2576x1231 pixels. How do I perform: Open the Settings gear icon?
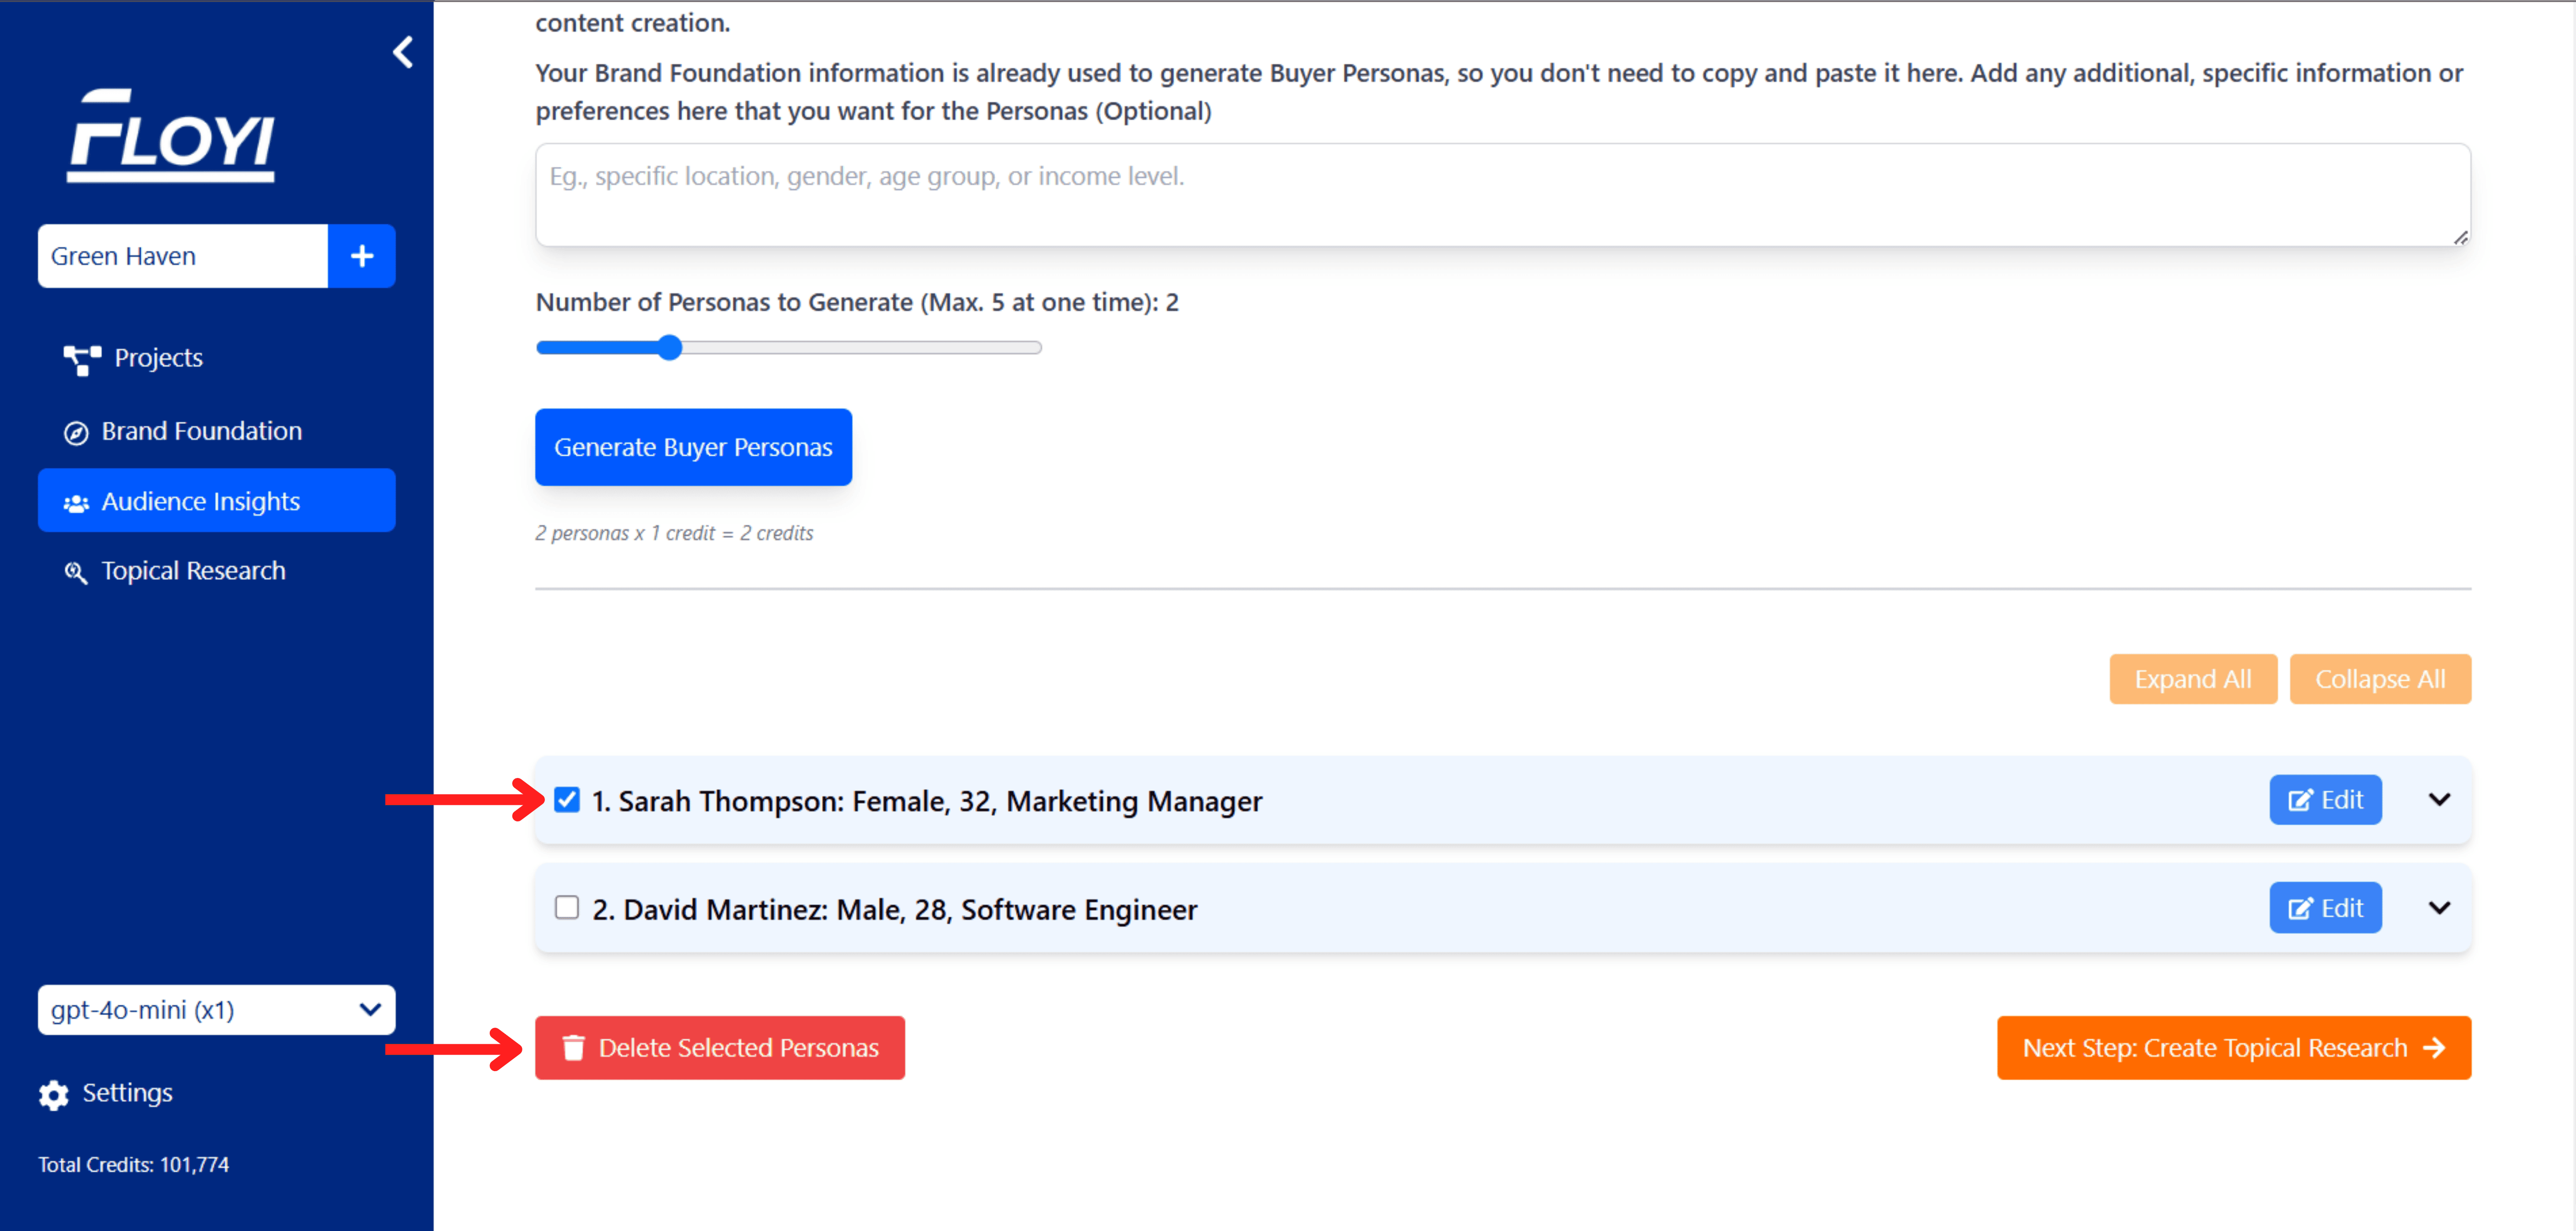54,1094
